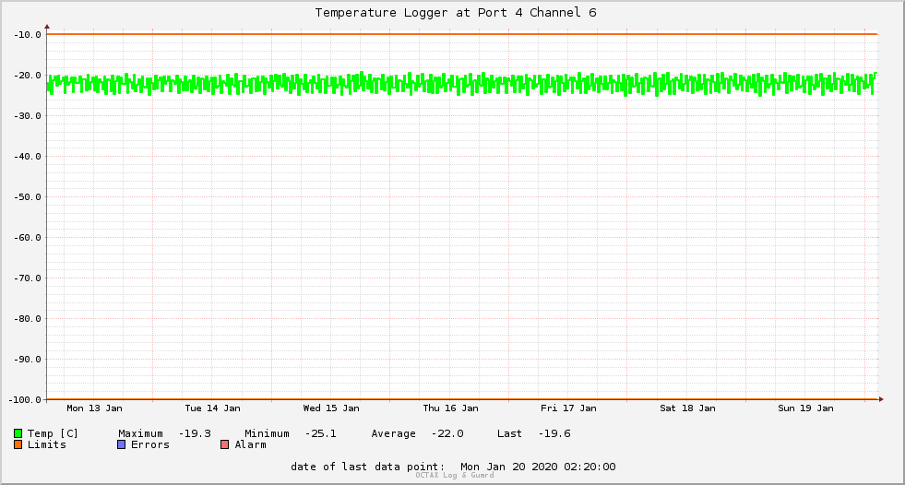Click the blue Errors legend swatch

[x=121, y=444]
